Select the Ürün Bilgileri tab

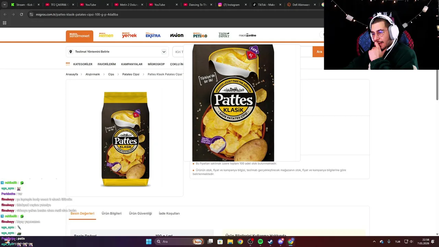pyautogui.click(x=111, y=213)
